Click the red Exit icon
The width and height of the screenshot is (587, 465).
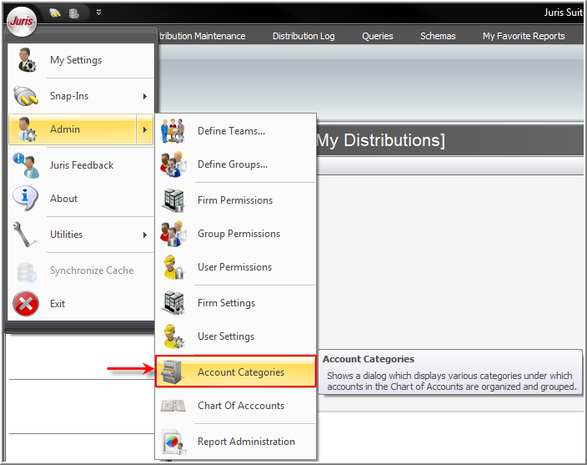click(27, 304)
